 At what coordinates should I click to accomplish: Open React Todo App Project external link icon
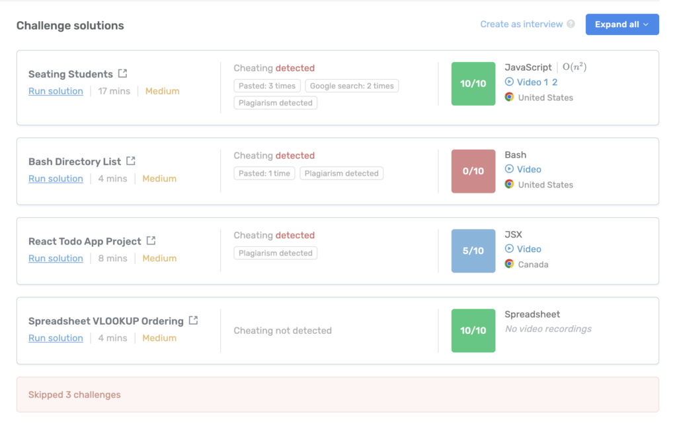tap(151, 240)
